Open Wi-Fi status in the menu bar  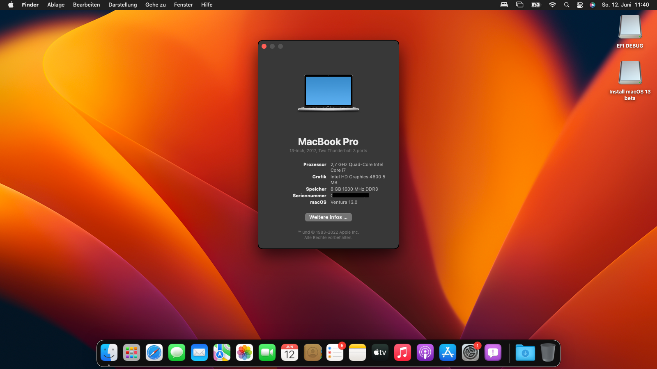pyautogui.click(x=552, y=5)
